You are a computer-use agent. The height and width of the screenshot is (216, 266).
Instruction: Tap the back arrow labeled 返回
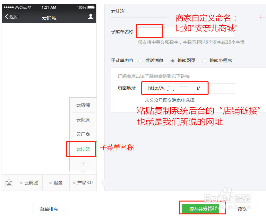[x=12, y=17]
